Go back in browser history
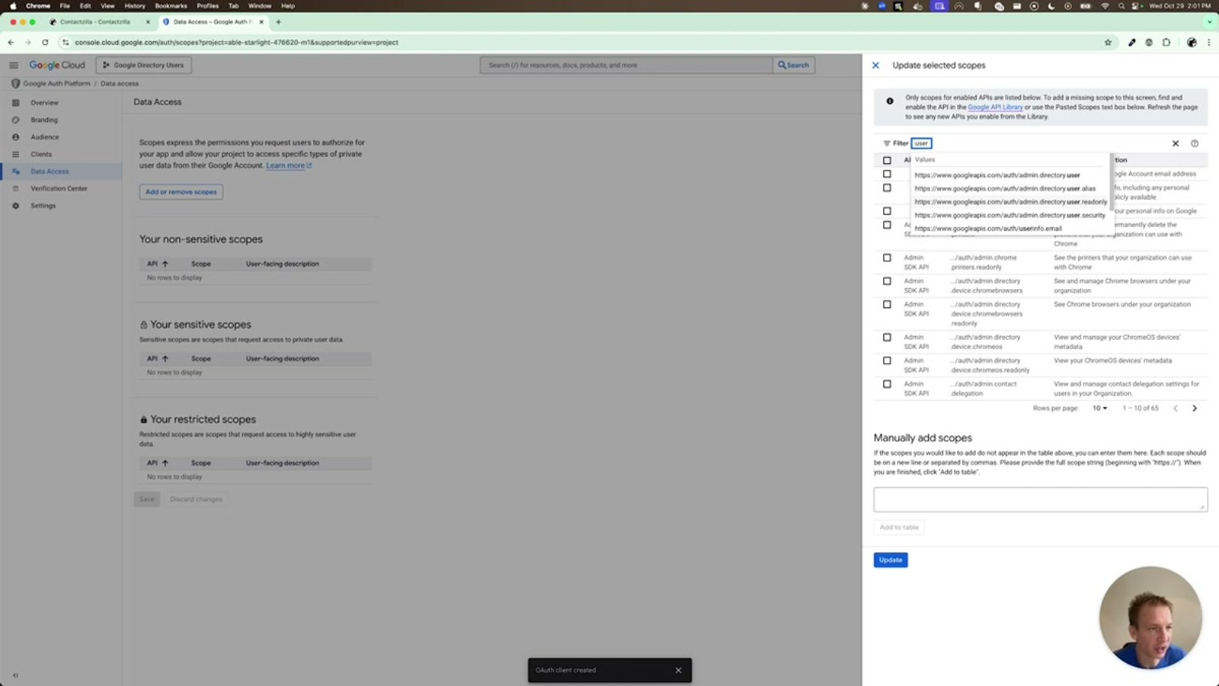The height and width of the screenshot is (686, 1219). coord(11,43)
